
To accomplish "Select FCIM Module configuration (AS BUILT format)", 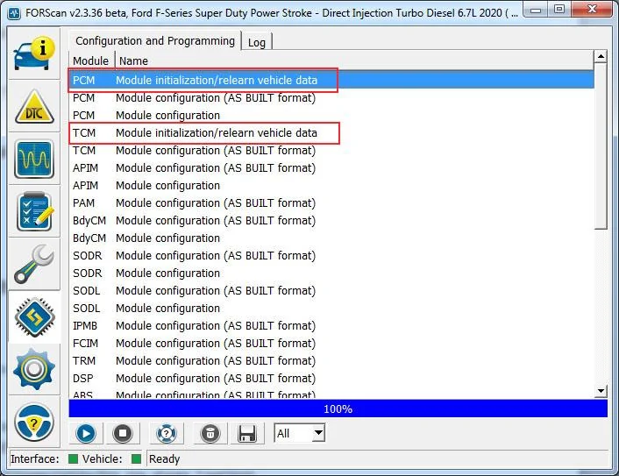I will (x=331, y=344).
